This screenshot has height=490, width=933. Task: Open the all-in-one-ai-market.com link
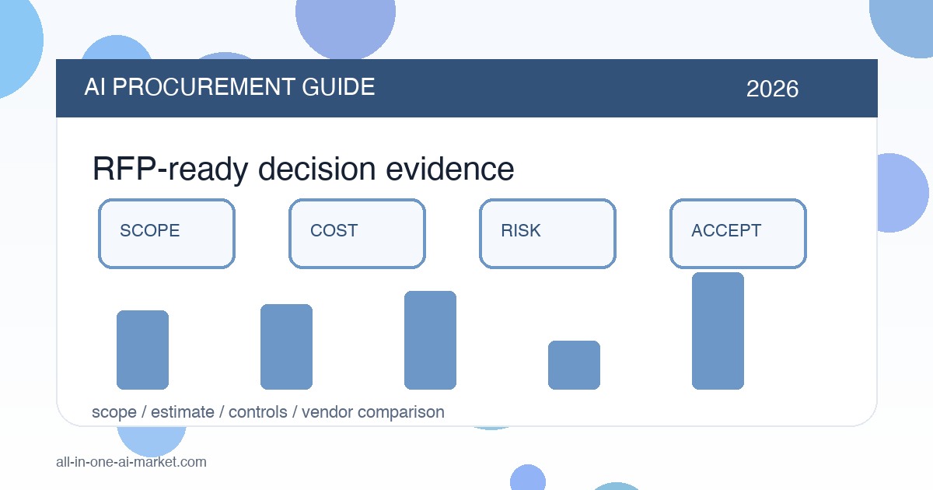(x=131, y=462)
